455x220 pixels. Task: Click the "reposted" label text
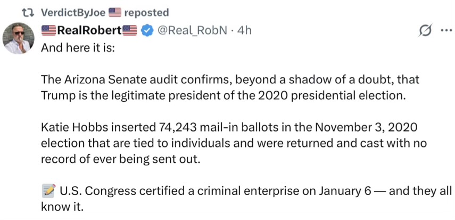click(146, 12)
